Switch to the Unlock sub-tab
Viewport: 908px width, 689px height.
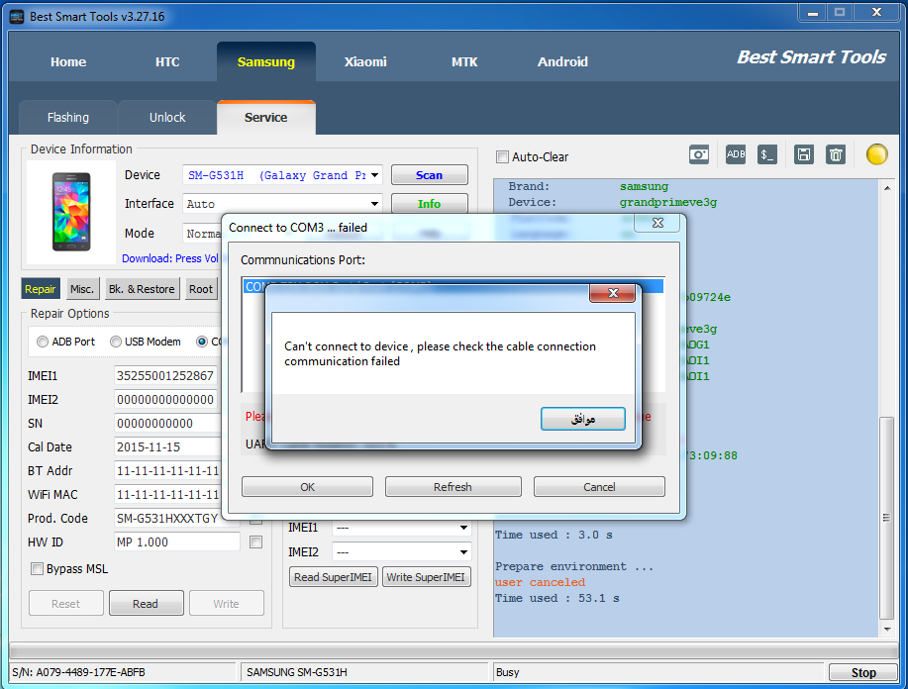[x=167, y=118]
